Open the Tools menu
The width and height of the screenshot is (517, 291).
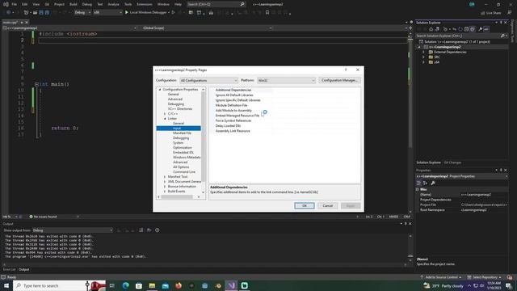point(128,4)
